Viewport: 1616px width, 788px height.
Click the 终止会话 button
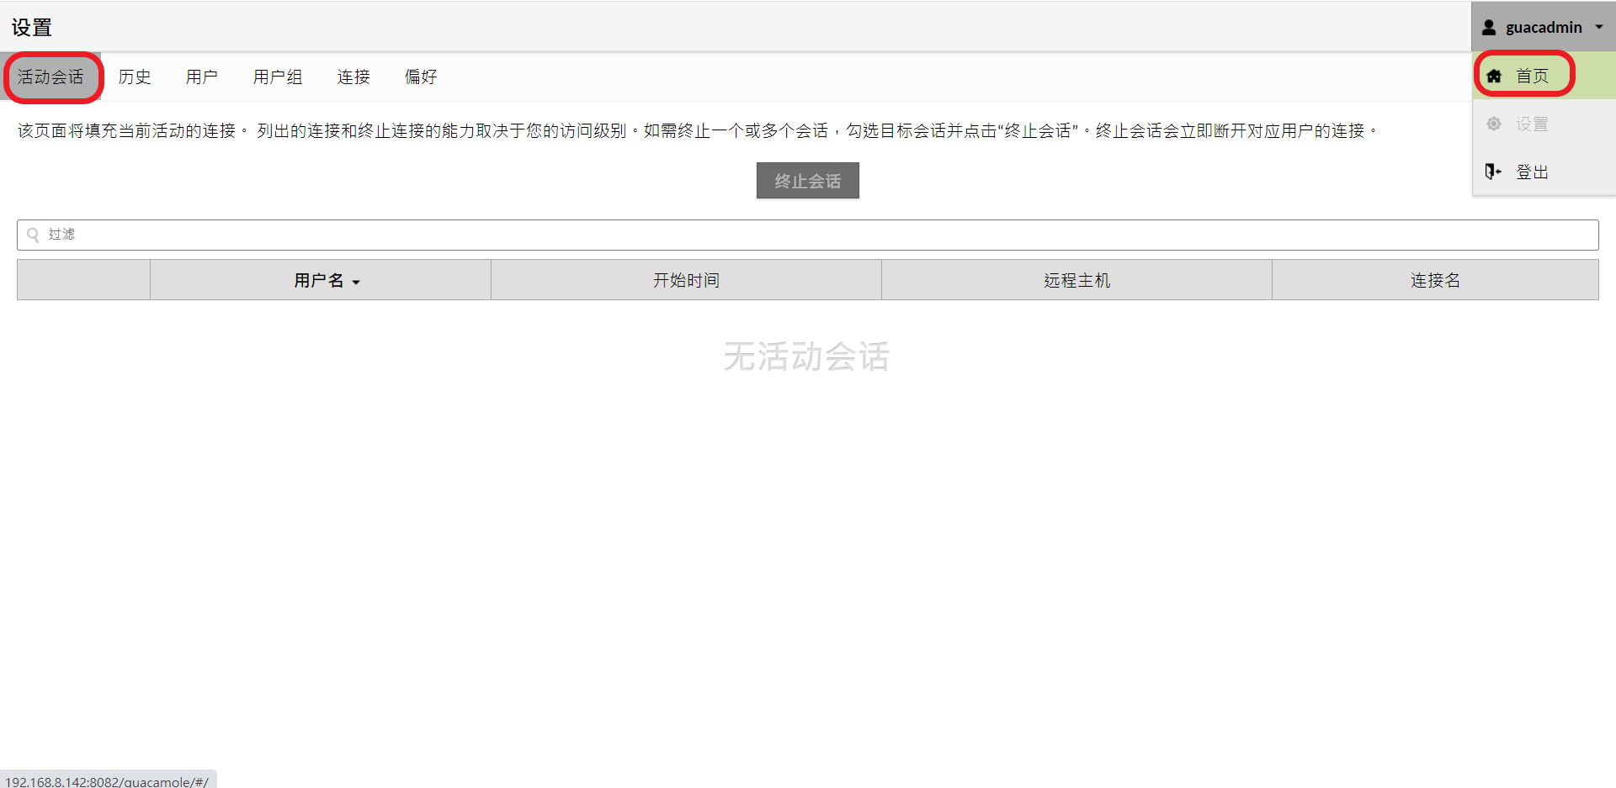pos(808,181)
